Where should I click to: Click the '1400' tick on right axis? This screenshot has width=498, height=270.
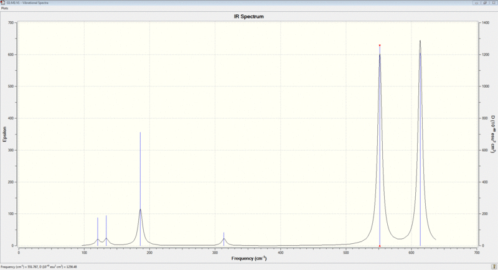coord(486,23)
